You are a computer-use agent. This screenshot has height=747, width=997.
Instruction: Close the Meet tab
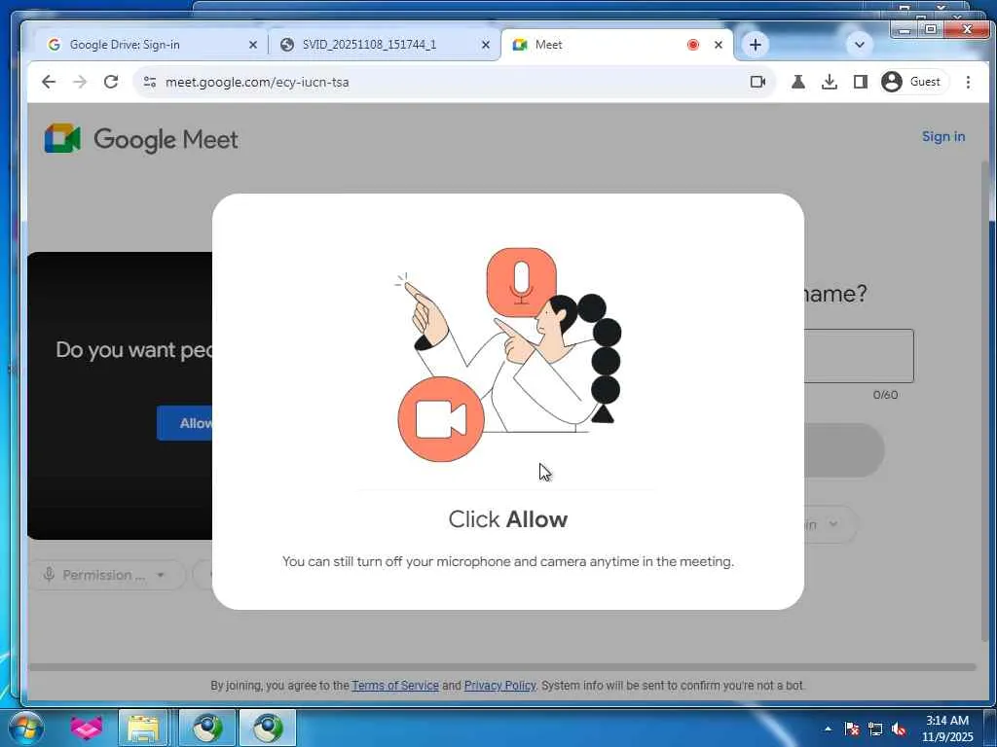tap(719, 45)
